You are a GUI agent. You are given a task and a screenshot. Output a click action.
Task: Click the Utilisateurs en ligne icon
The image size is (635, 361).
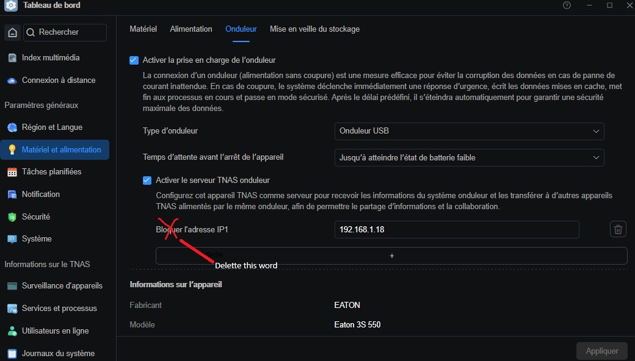coord(12,331)
